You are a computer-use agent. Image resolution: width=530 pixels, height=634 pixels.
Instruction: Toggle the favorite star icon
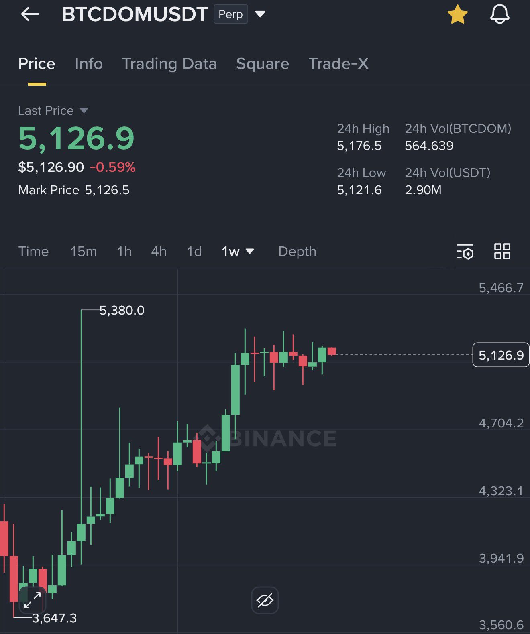point(457,15)
